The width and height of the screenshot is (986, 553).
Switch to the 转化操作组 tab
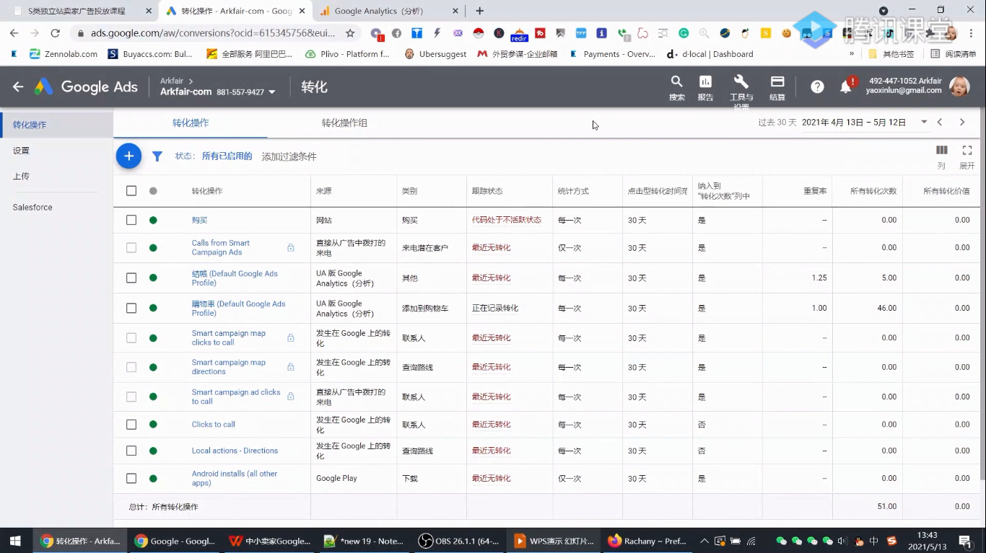[345, 123]
